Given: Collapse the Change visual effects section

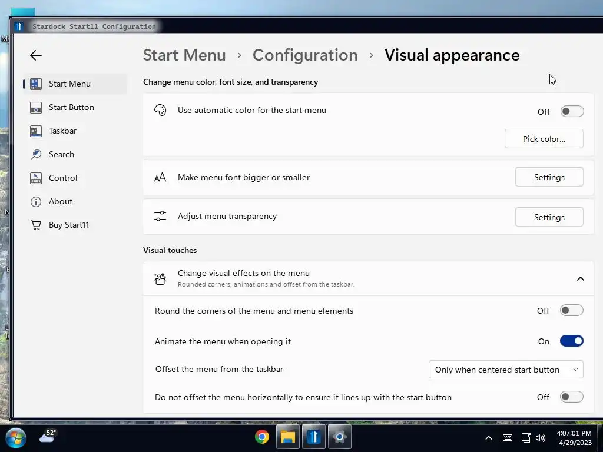Looking at the screenshot, I should (580, 279).
